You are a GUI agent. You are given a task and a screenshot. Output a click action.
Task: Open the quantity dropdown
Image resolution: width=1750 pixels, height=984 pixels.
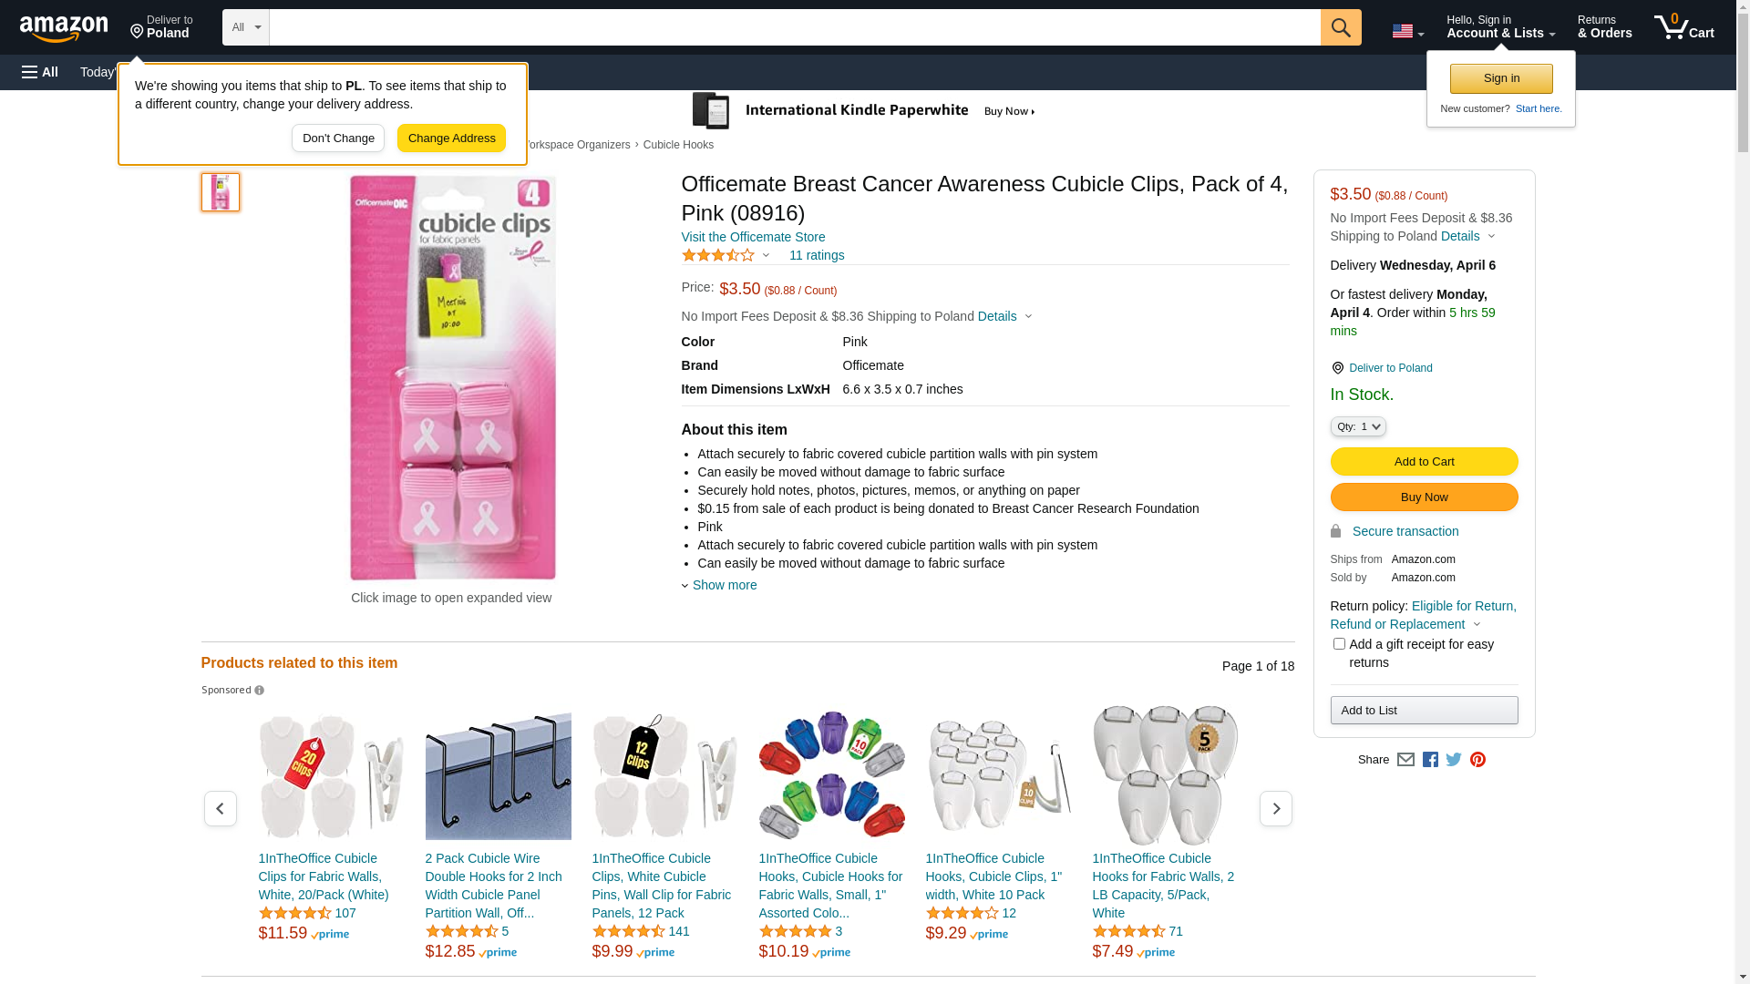click(1358, 426)
